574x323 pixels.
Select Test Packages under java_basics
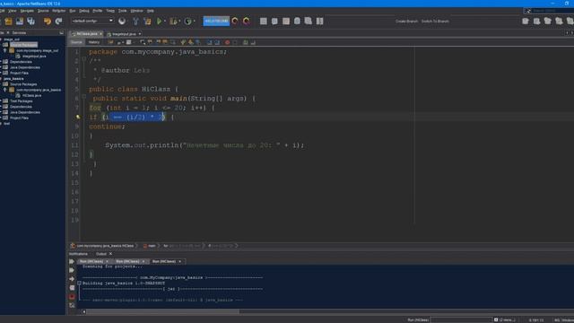tap(22, 101)
